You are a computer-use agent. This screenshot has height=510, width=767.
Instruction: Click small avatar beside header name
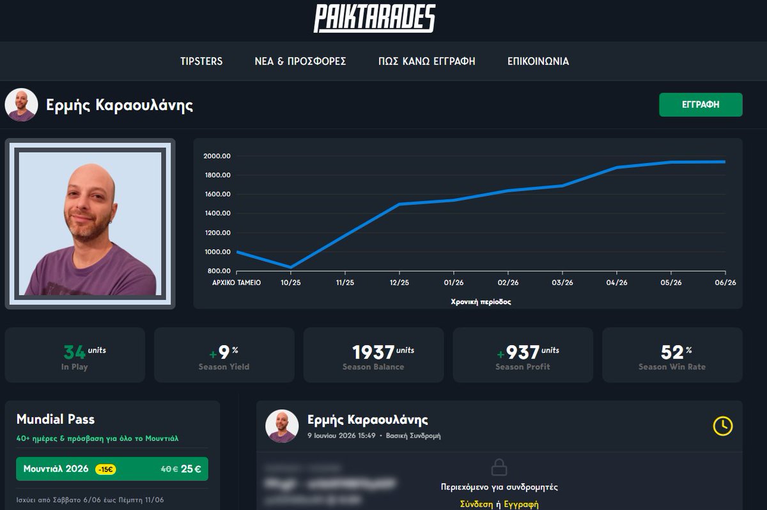coord(21,105)
